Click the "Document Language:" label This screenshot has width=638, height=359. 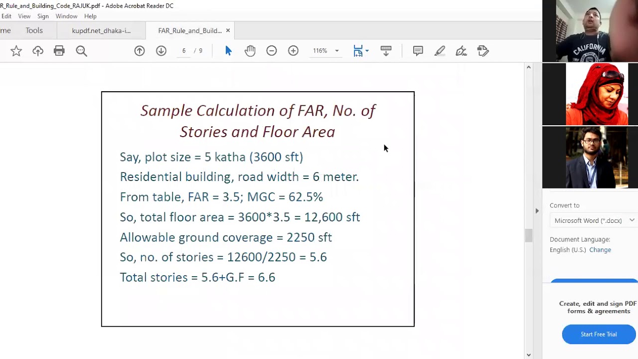point(580,239)
